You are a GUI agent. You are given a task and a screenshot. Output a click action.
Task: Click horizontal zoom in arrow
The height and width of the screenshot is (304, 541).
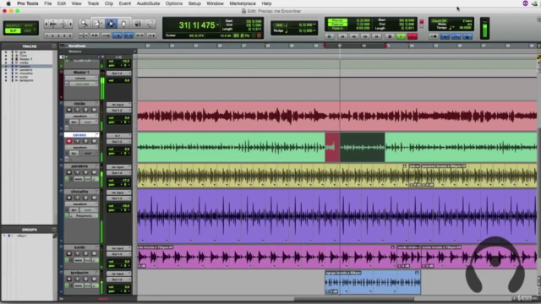(71, 24)
